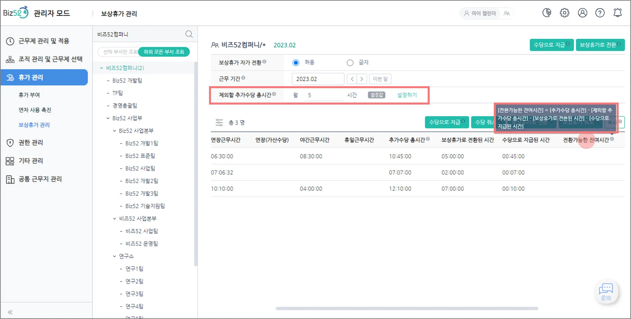Select Biz52 개발팀 in department tree

pyautogui.click(x=127, y=81)
